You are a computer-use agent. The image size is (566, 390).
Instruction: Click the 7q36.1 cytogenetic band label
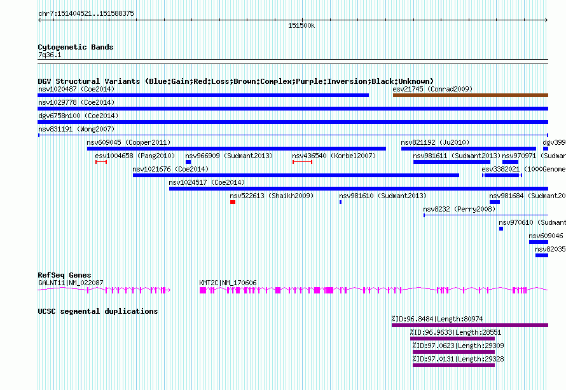[50, 55]
